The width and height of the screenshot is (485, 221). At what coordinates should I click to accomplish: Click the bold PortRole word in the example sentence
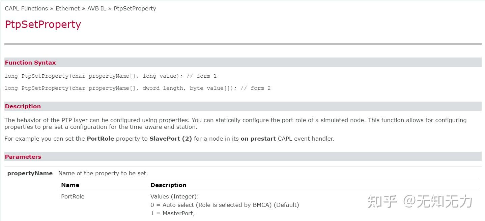point(100,139)
